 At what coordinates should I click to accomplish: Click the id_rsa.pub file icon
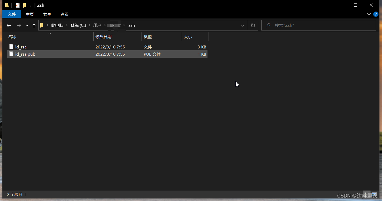tap(11, 54)
